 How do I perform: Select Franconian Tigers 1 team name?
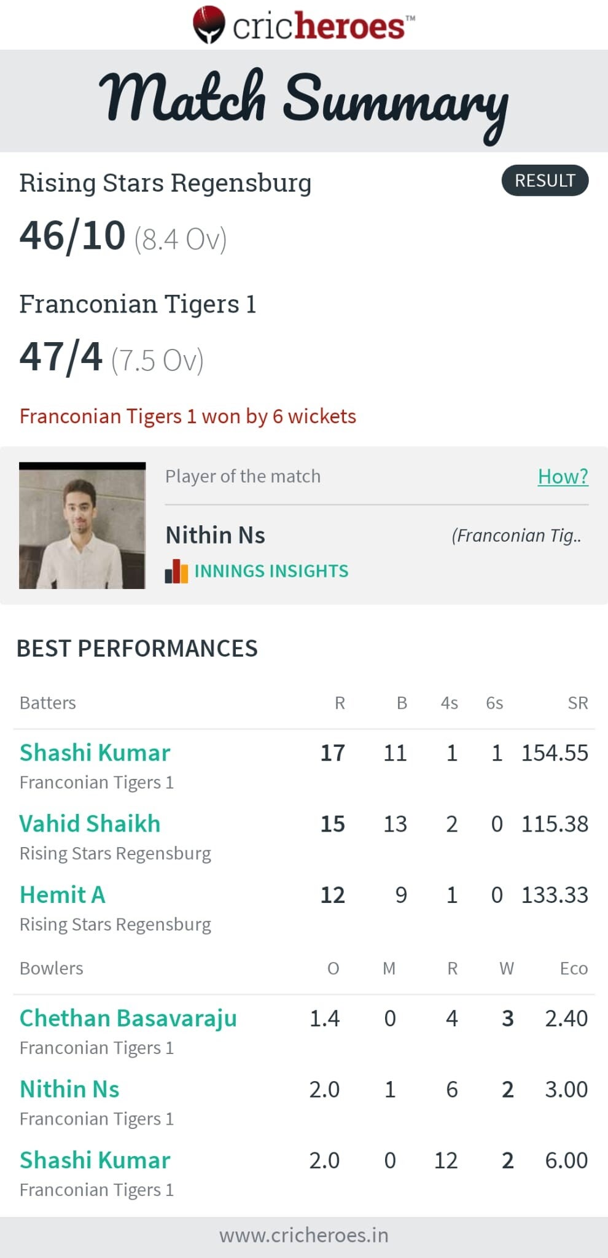(x=138, y=304)
